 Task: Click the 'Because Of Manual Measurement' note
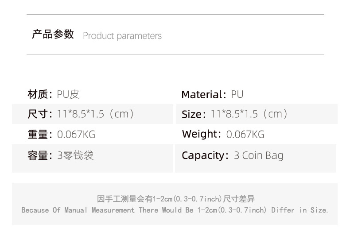tap(175, 210)
